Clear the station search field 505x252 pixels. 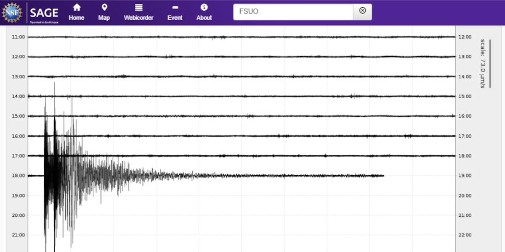click(x=362, y=11)
